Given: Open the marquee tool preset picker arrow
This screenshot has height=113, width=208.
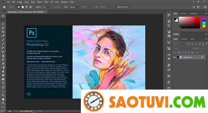Looking at the screenshot, I should (x=14, y=7).
